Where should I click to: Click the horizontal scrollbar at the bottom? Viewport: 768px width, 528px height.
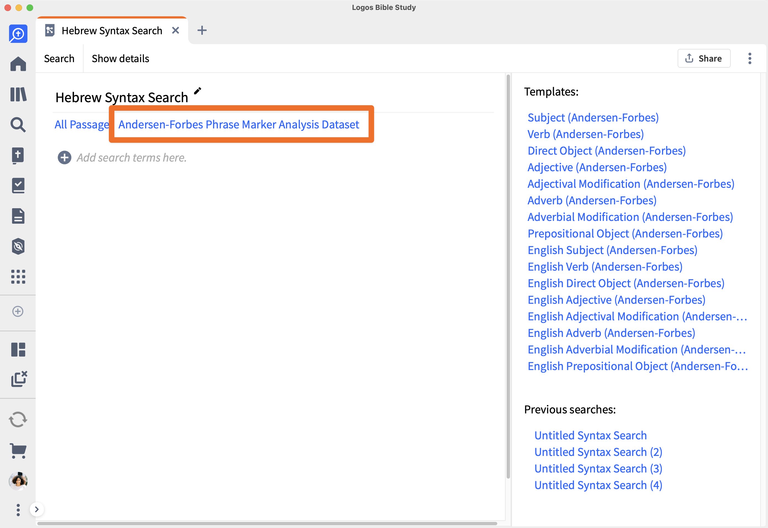[267, 523]
